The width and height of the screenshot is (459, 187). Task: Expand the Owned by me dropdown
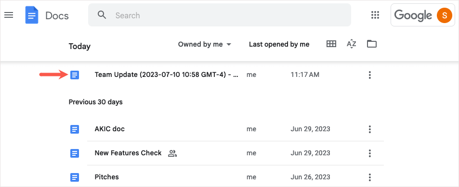(x=205, y=44)
